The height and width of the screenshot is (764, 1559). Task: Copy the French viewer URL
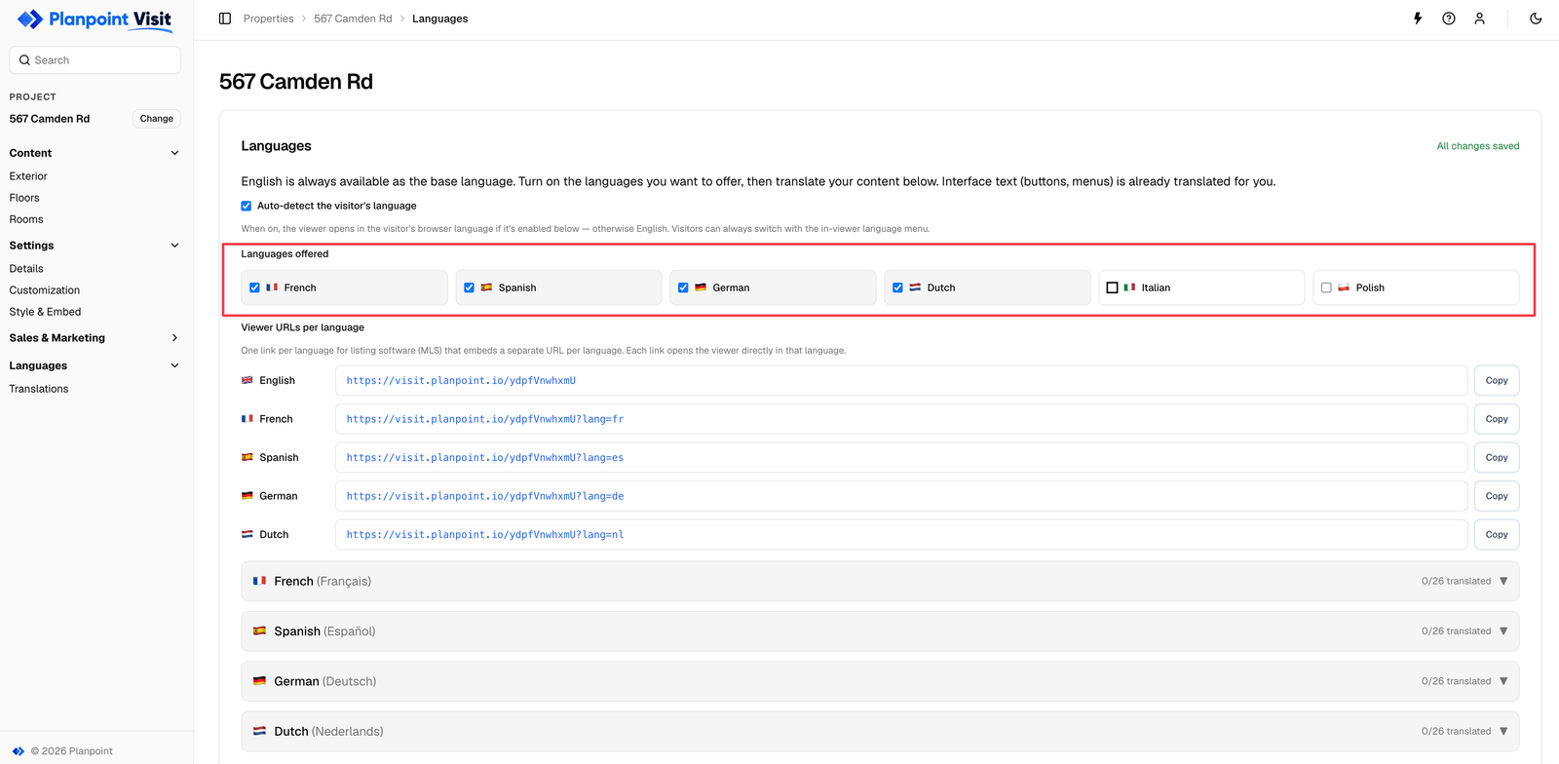1497,419
